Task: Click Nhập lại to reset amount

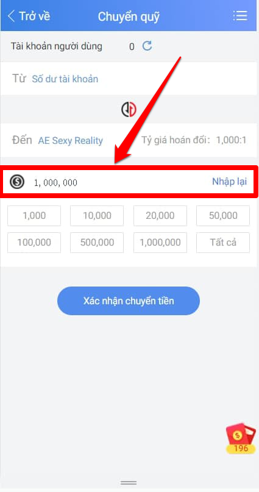Action: (x=230, y=181)
